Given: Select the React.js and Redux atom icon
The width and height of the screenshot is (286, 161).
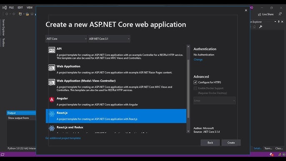Looking at the screenshot, I should pos(52,128).
